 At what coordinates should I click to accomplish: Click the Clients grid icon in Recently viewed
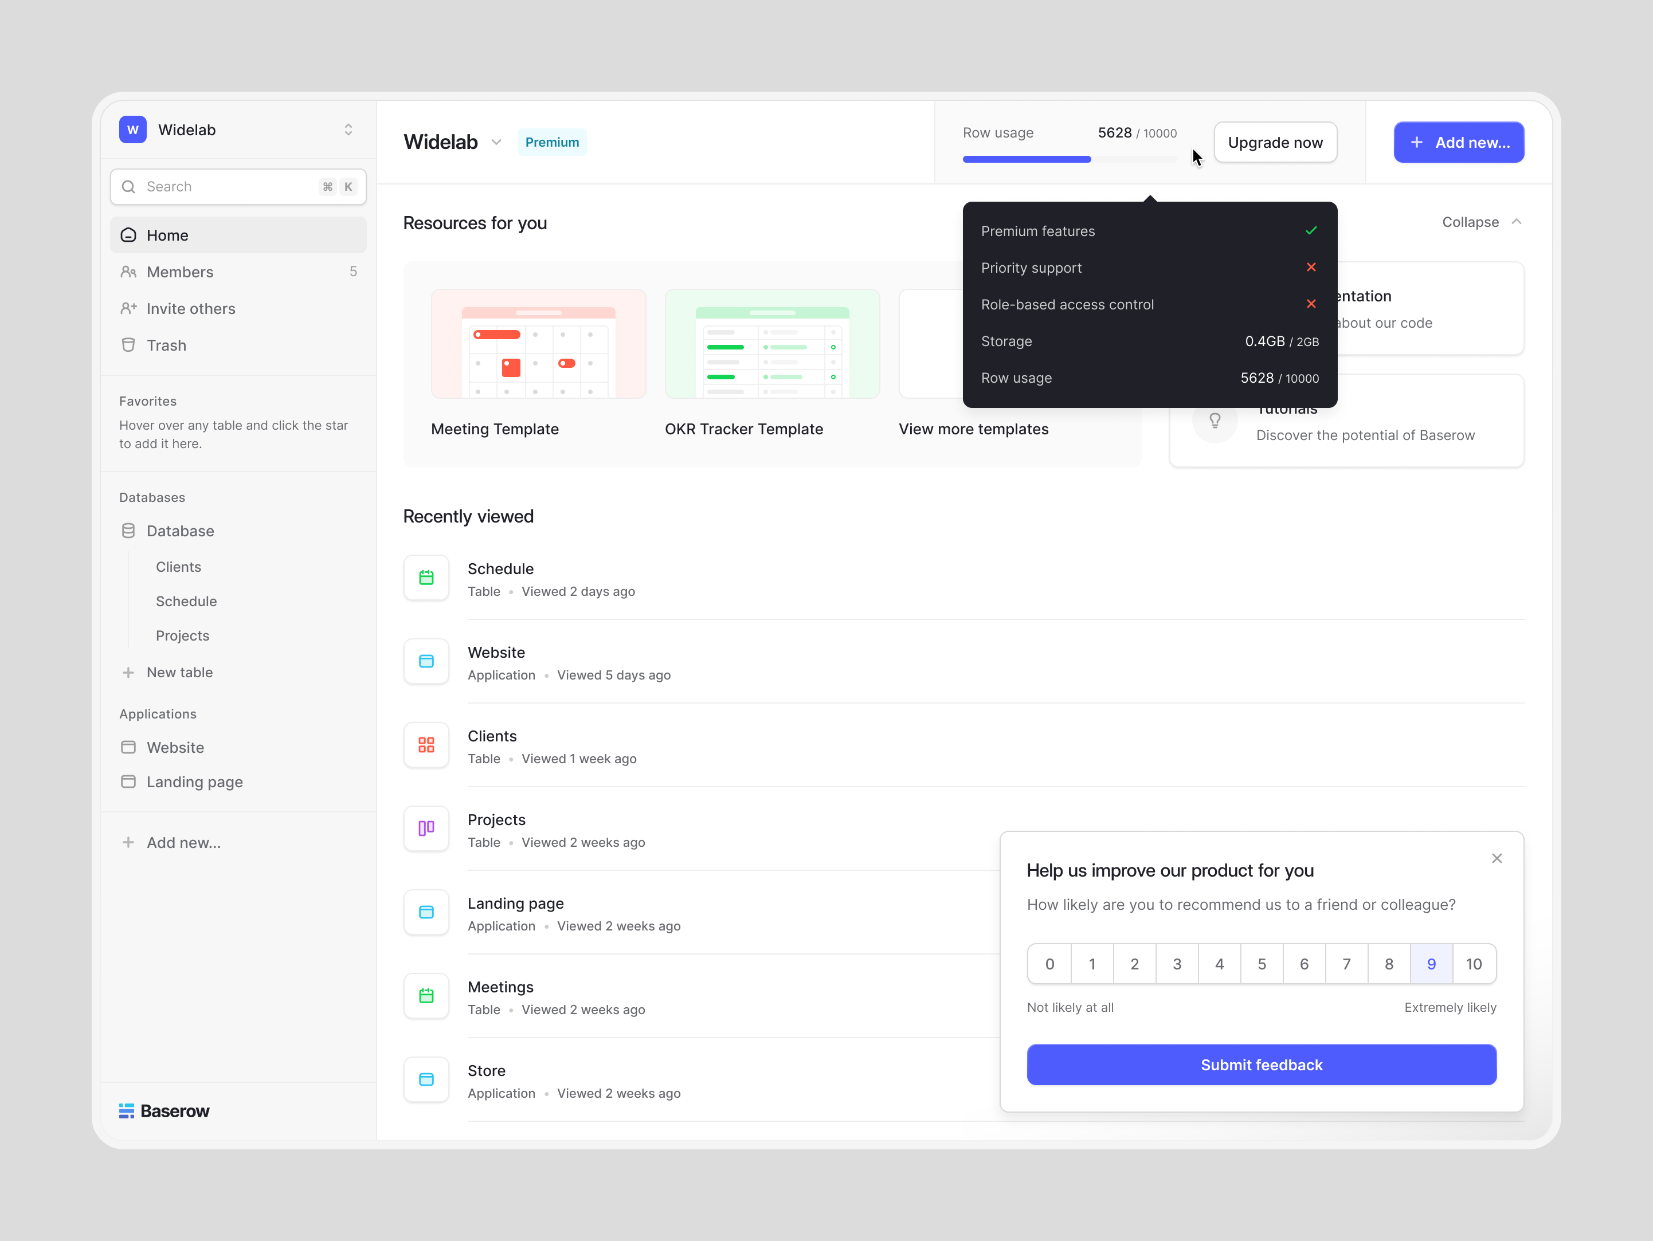[426, 745]
